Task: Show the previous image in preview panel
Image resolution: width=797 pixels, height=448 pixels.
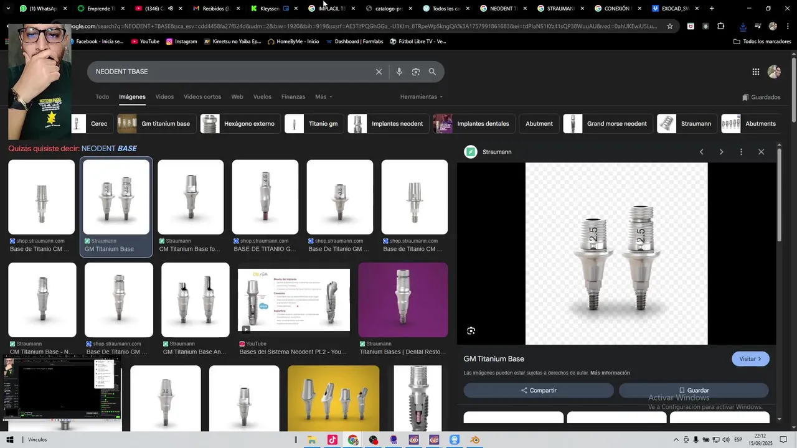Action: click(x=702, y=152)
